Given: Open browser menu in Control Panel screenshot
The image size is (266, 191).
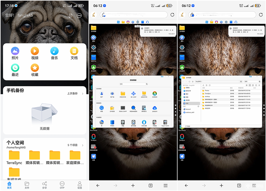Looking at the screenshot, I should point(166,186).
